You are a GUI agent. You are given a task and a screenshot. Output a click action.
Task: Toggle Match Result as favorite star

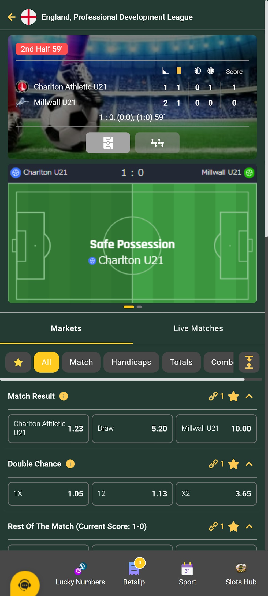233,396
